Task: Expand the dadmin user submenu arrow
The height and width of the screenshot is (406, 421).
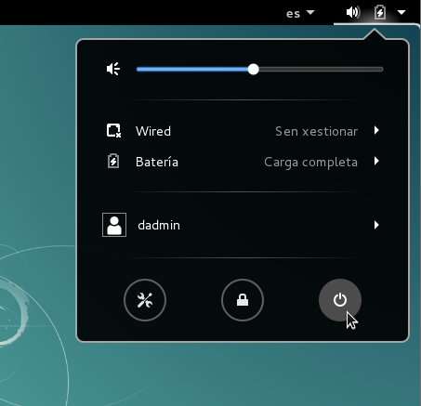Action: point(376,225)
